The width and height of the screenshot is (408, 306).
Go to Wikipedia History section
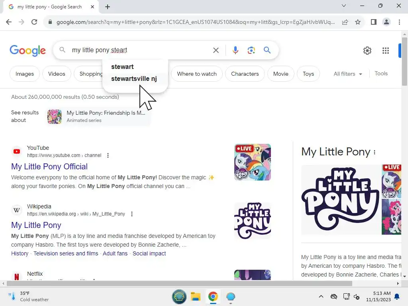(x=20, y=253)
